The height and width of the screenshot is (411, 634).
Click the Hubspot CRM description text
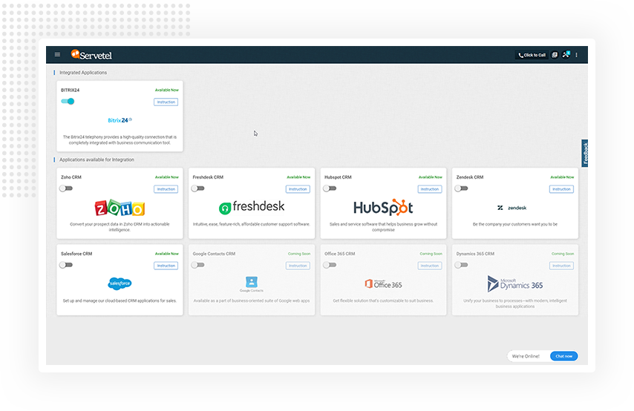click(x=383, y=227)
